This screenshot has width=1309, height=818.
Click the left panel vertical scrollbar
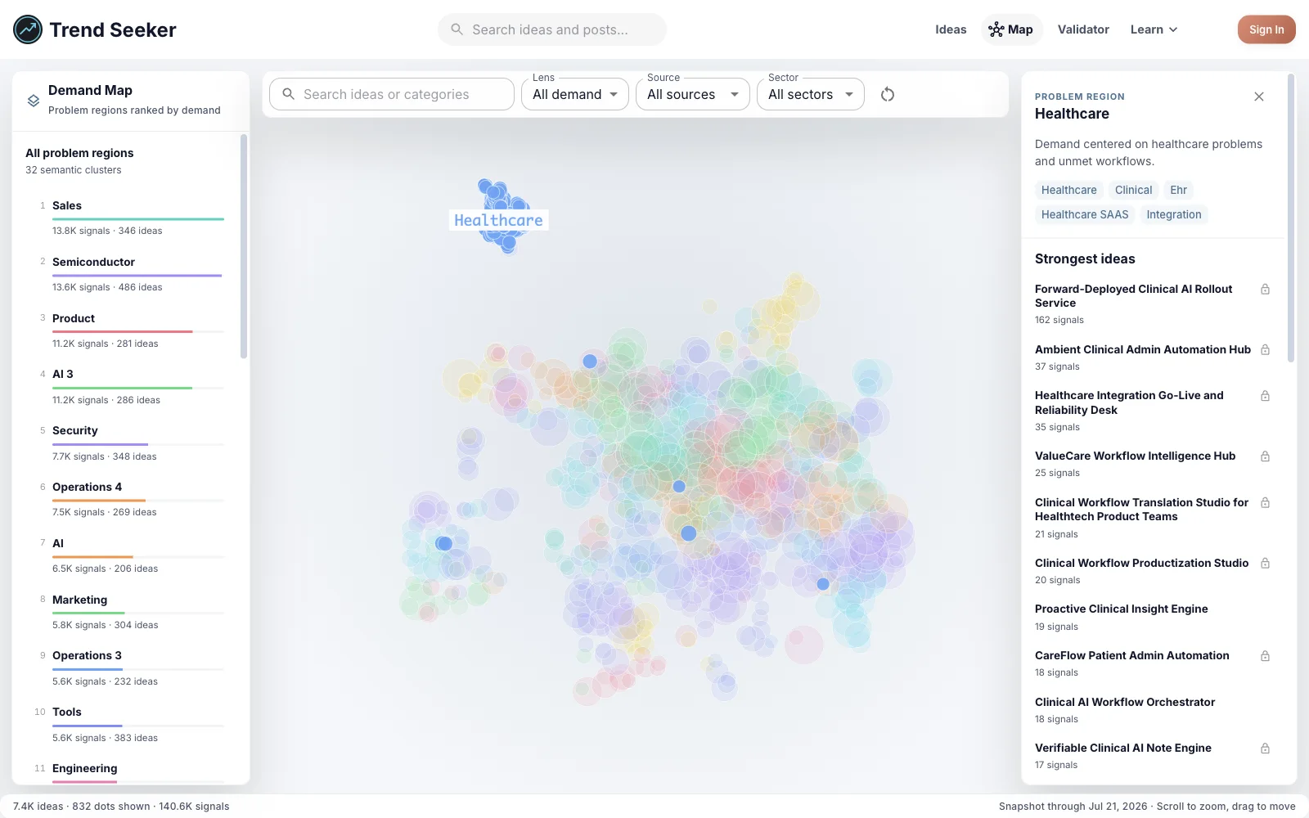[x=244, y=247]
